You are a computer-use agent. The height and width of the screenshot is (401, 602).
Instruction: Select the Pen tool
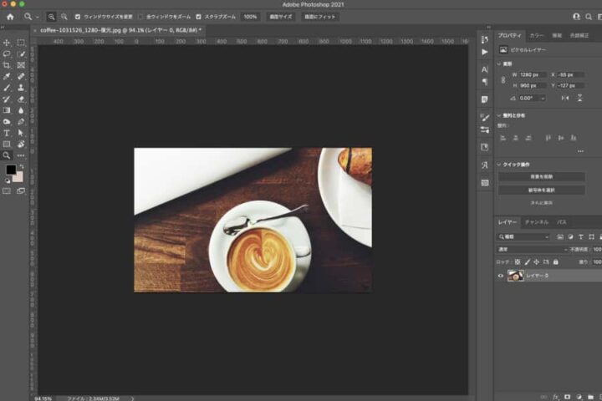[x=21, y=122]
